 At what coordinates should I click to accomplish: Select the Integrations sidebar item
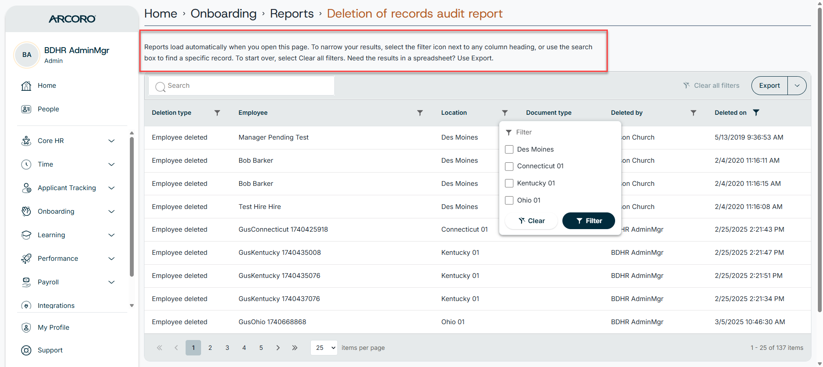[x=56, y=306]
